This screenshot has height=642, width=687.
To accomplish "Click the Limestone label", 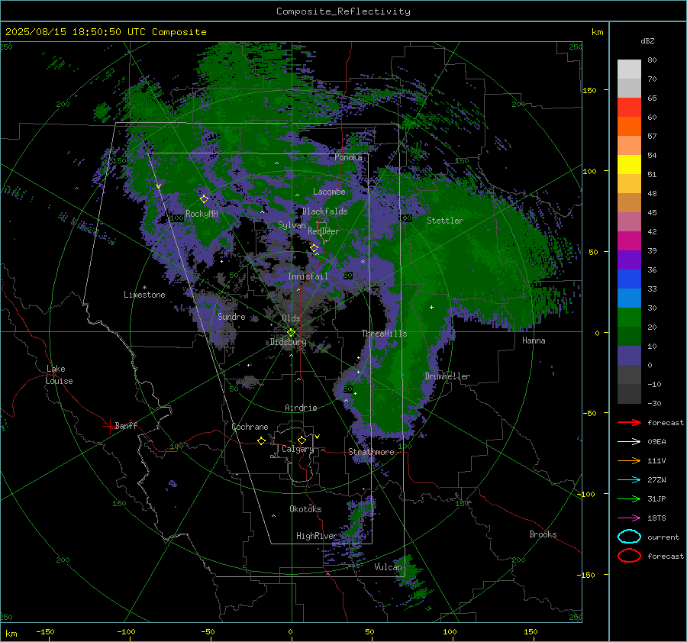I will point(144,295).
